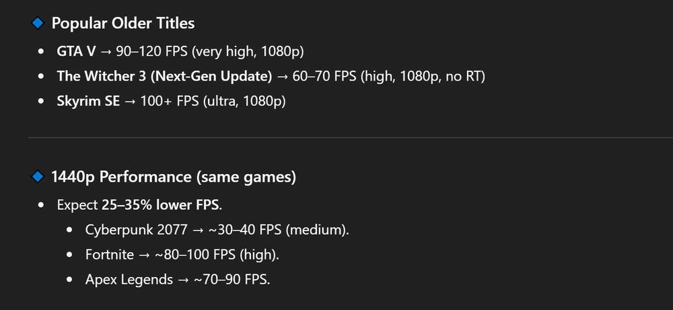Click the blue diamond beside Popular Older Titles

(x=38, y=23)
